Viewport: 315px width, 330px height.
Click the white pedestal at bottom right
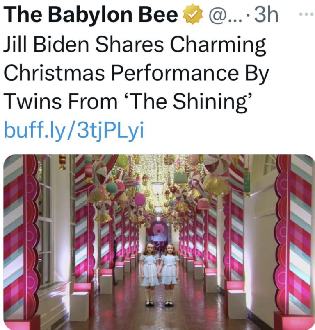pyautogui.click(x=236, y=304)
